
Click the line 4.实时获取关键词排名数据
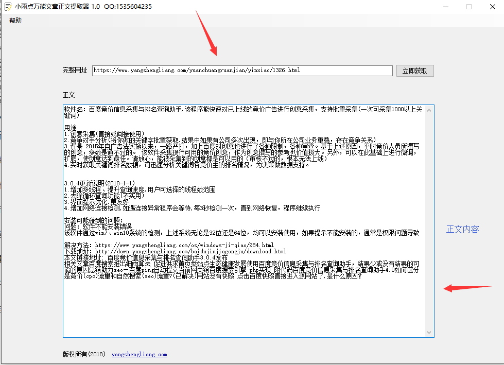point(186,165)
